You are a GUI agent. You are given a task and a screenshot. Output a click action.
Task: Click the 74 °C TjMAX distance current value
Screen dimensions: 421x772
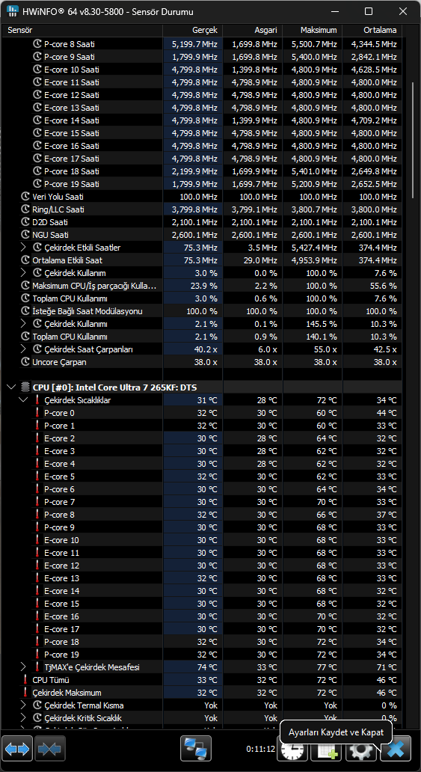click(207, 667)
